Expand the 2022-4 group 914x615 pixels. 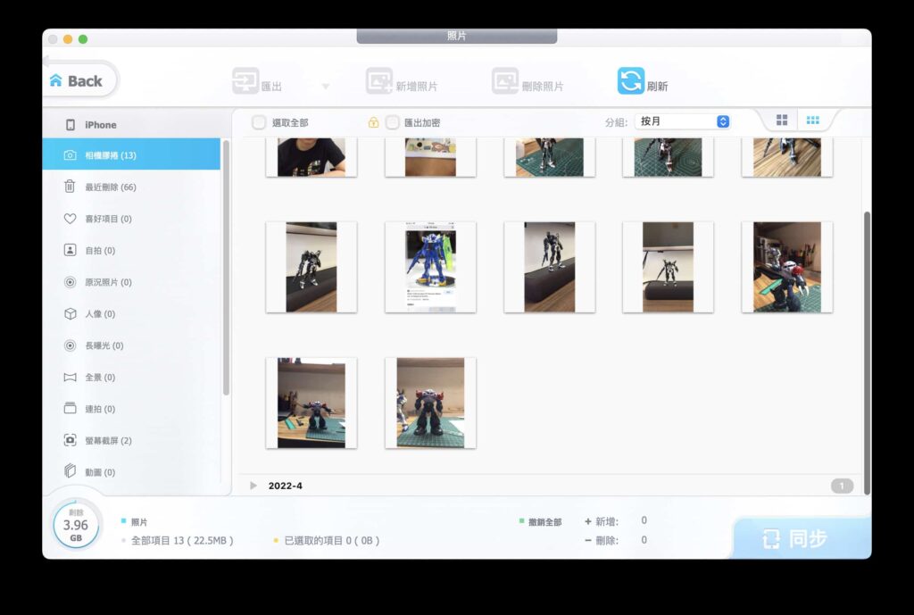coord(253,486)
